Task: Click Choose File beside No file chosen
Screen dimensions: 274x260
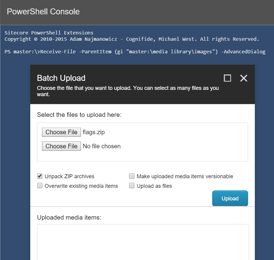Action: pyautogui.click(x=61, y=146)
